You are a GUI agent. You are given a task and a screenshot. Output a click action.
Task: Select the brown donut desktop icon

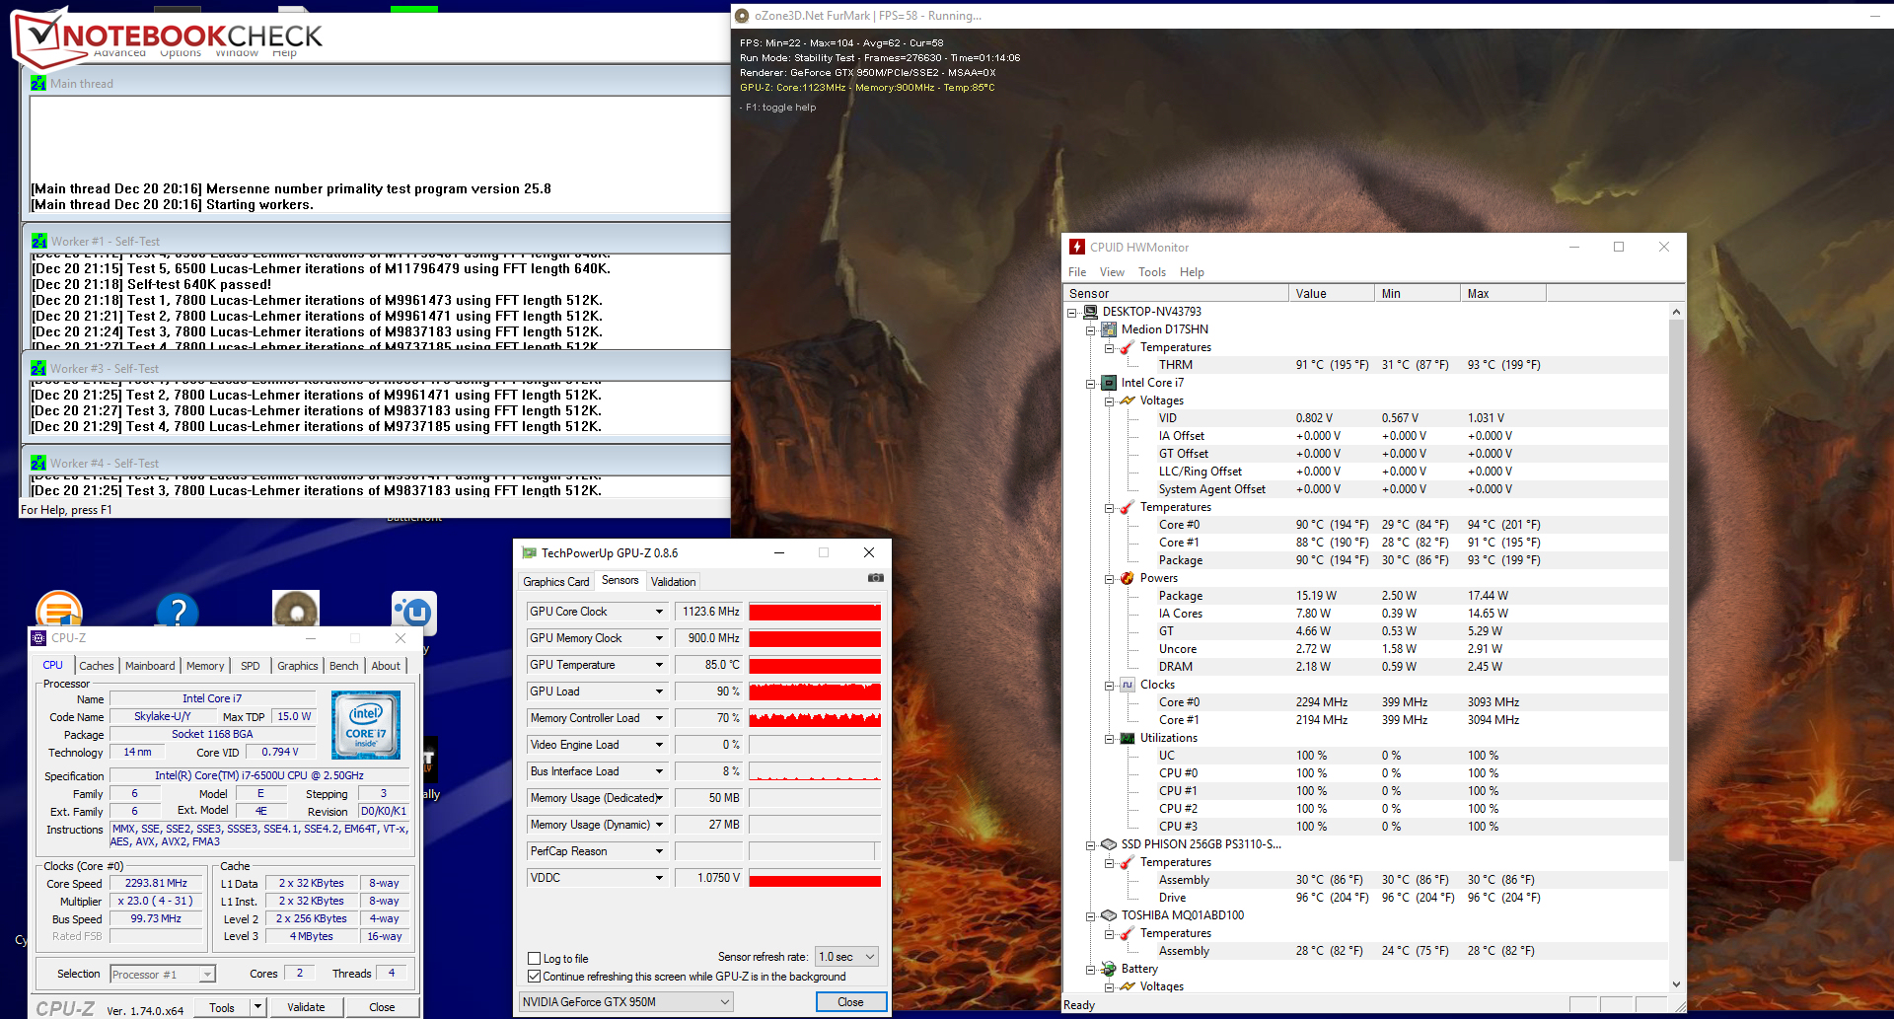[x=296, y=609]
